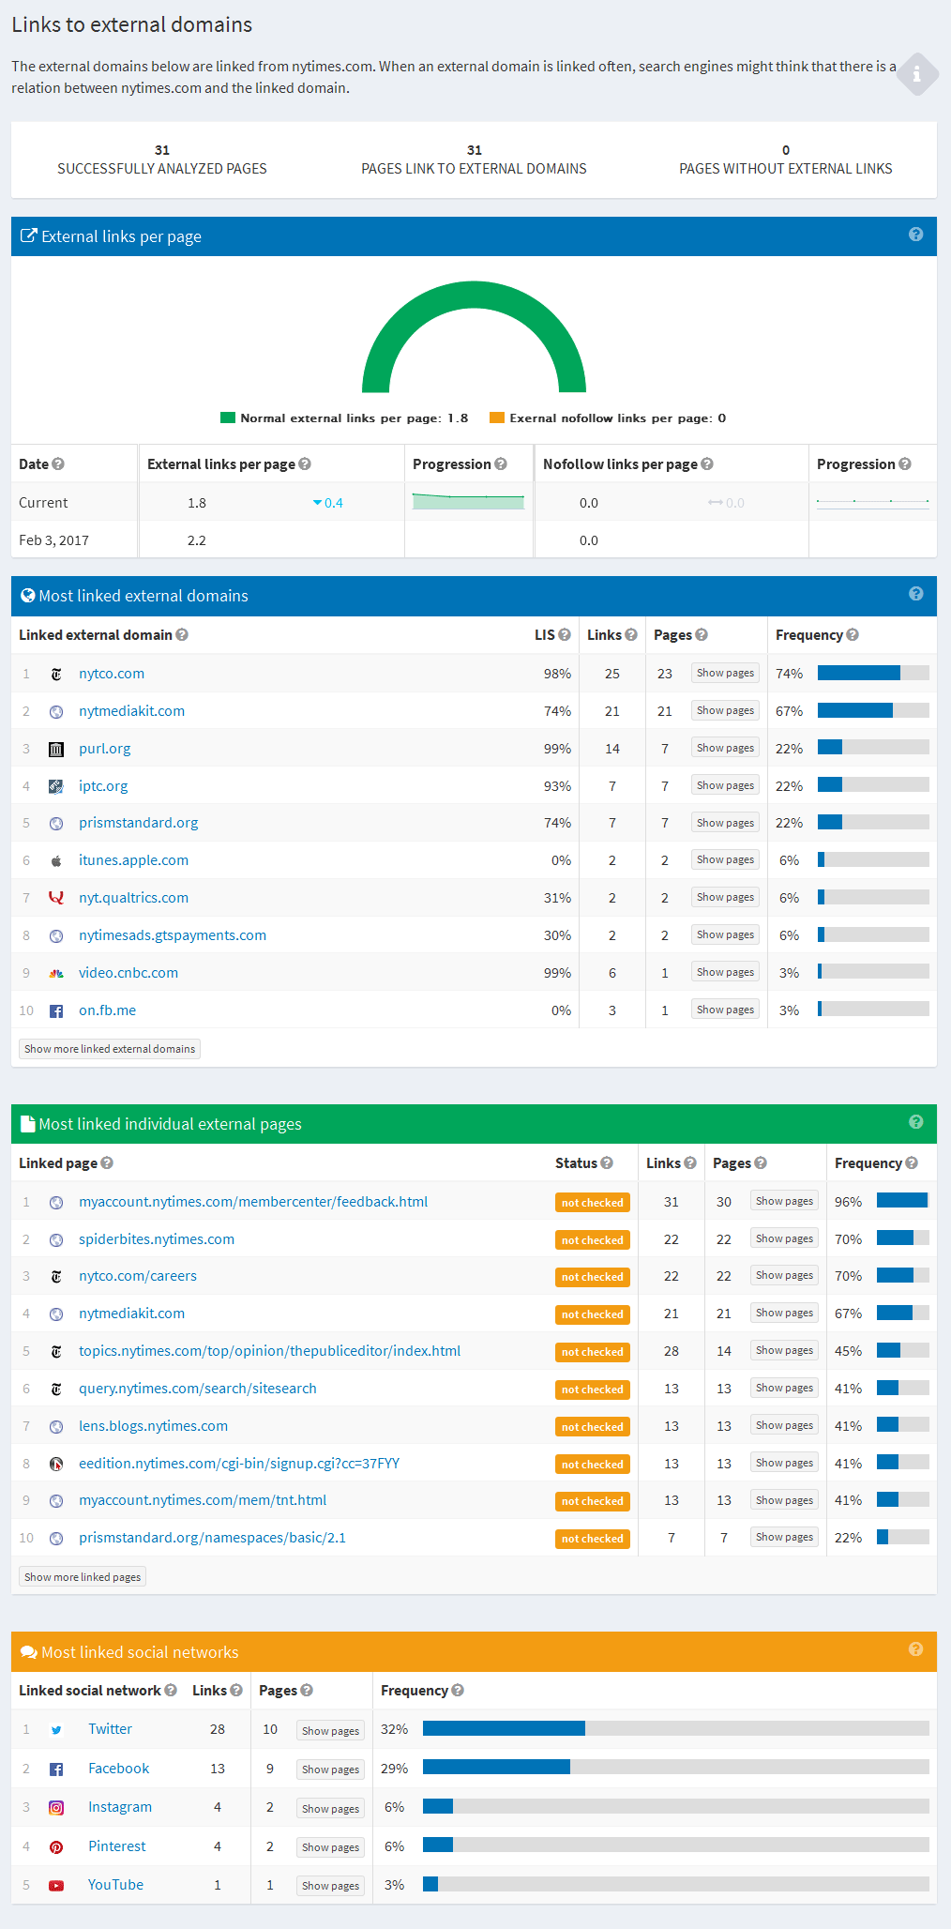Open help icon in External links per page header
This screenshot has height=1929, width=951.
[916, 235]
